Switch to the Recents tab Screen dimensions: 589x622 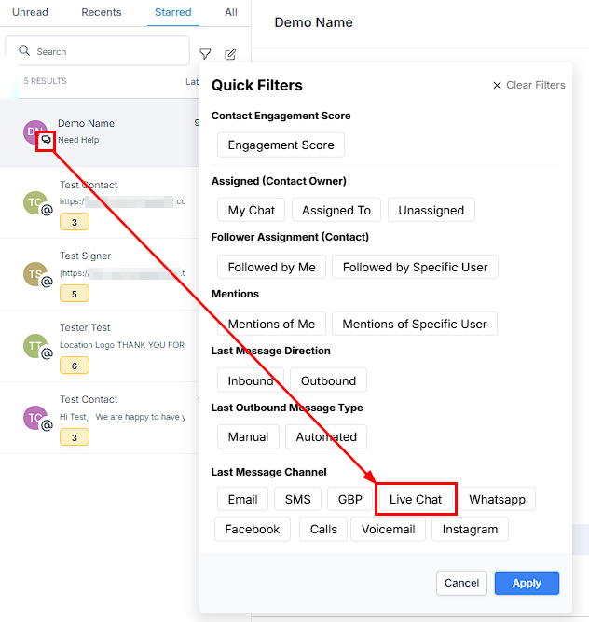102,12
